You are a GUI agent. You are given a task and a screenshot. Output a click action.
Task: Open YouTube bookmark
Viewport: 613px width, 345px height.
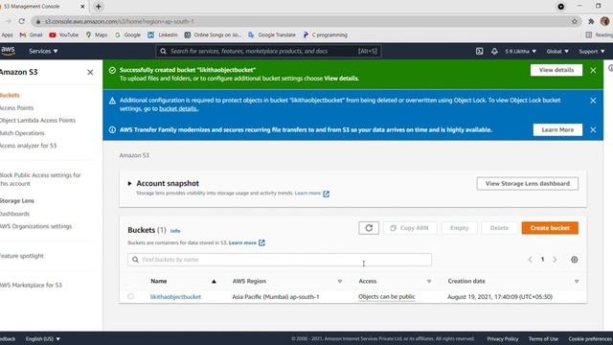point(64,34)
